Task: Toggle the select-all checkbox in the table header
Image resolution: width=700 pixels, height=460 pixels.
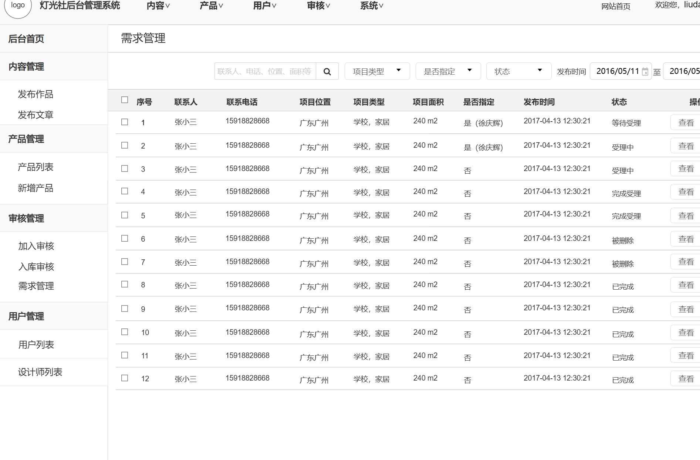Action: 124,99
